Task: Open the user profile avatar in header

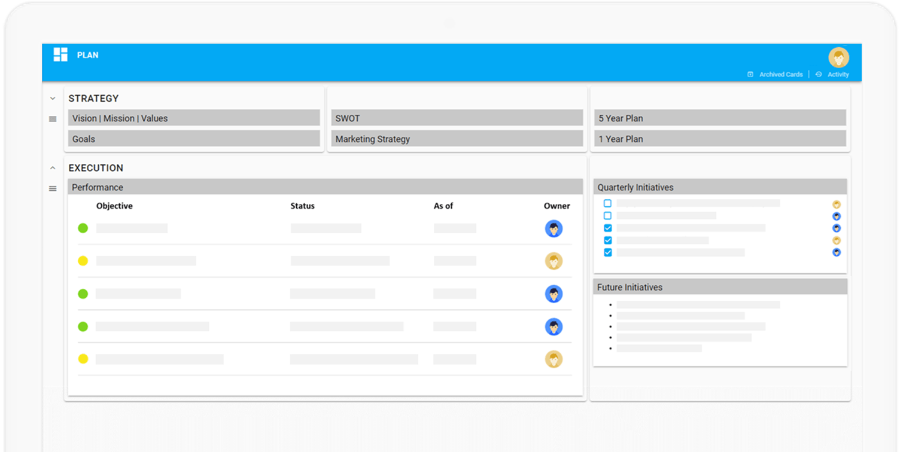Action: click(838, 57)
